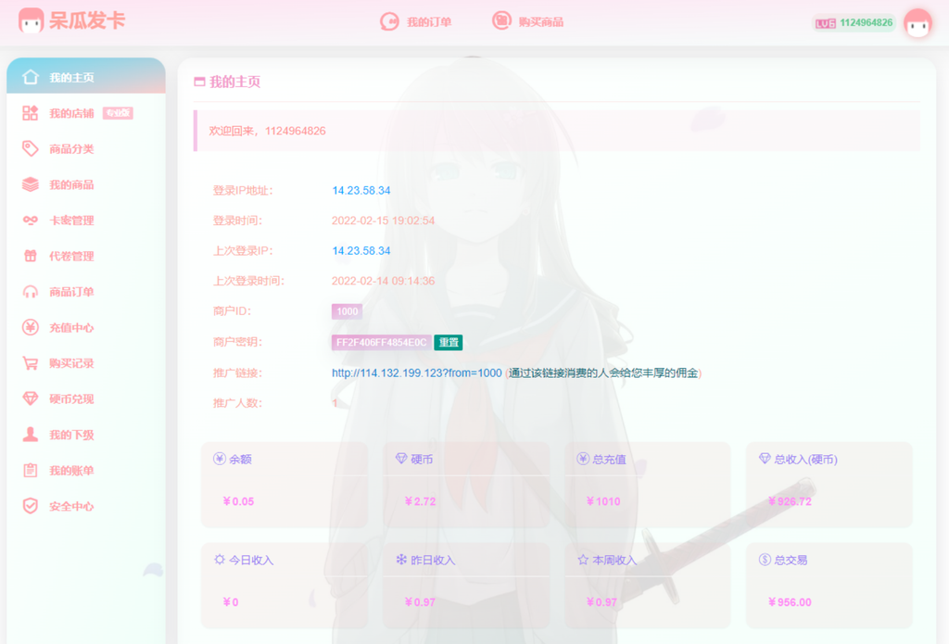Click the 卡密管理 key icon
949x644 pixels.
coord(31,221)
